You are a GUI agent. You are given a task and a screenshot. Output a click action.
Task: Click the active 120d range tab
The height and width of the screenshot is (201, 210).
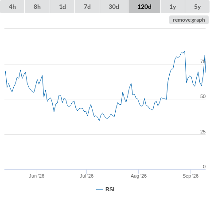click(x=144, y=7)
